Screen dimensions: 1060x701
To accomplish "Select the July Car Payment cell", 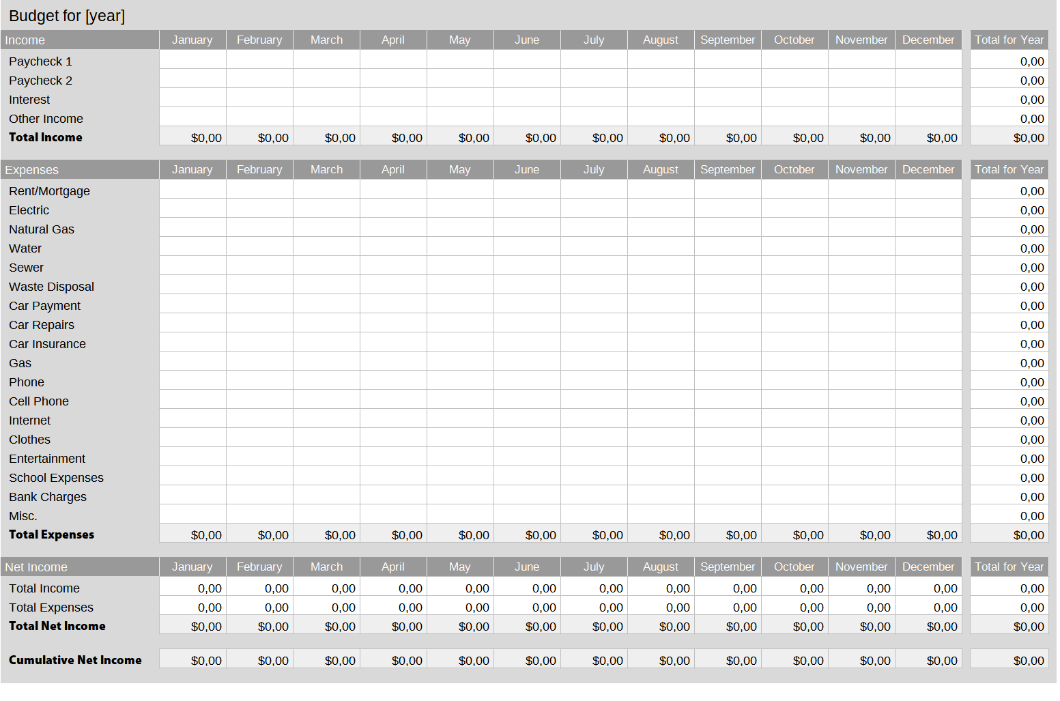I will [x=593, y=305].
